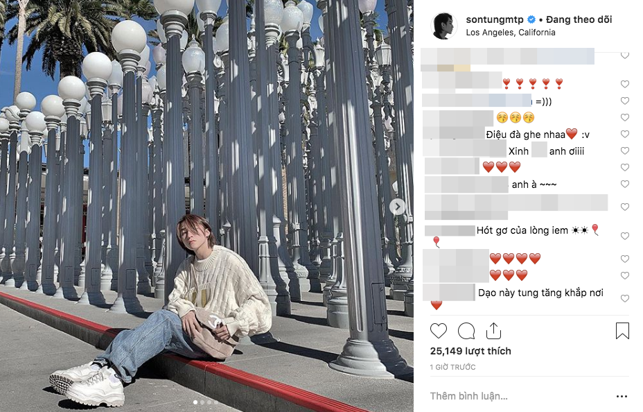Like the post with the heart icon
Image resolution: width=643 pixels, height=412 pixels.
click(439, 331)
